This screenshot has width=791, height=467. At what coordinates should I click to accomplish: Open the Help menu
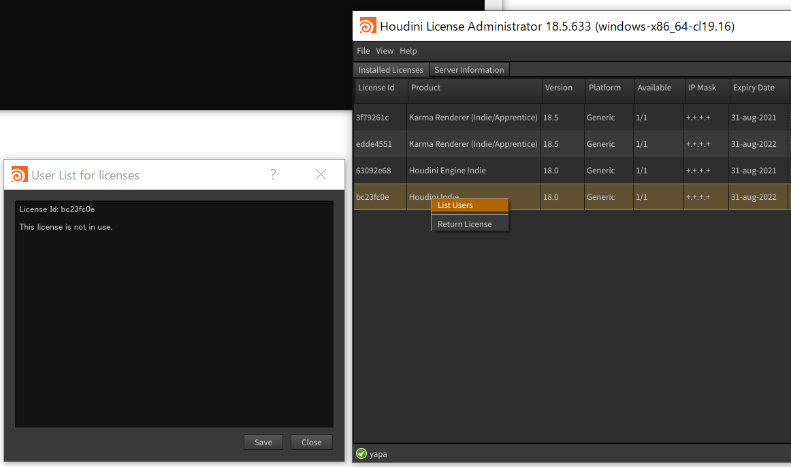tap(408, 51)
